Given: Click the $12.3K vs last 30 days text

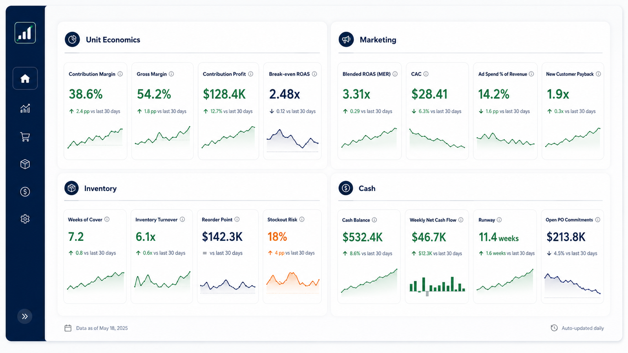Looking at the screenshot, I should click(440, 253).
